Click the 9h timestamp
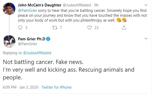 pos(96,5)
